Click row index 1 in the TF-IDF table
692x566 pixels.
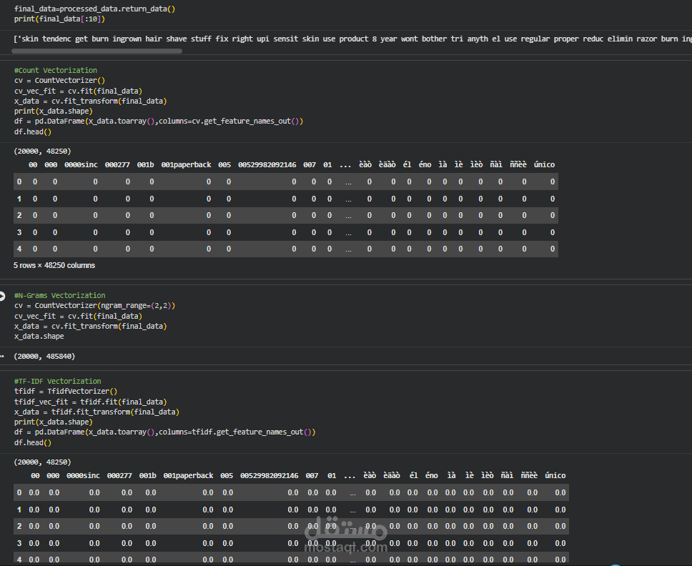coord(19,510)
